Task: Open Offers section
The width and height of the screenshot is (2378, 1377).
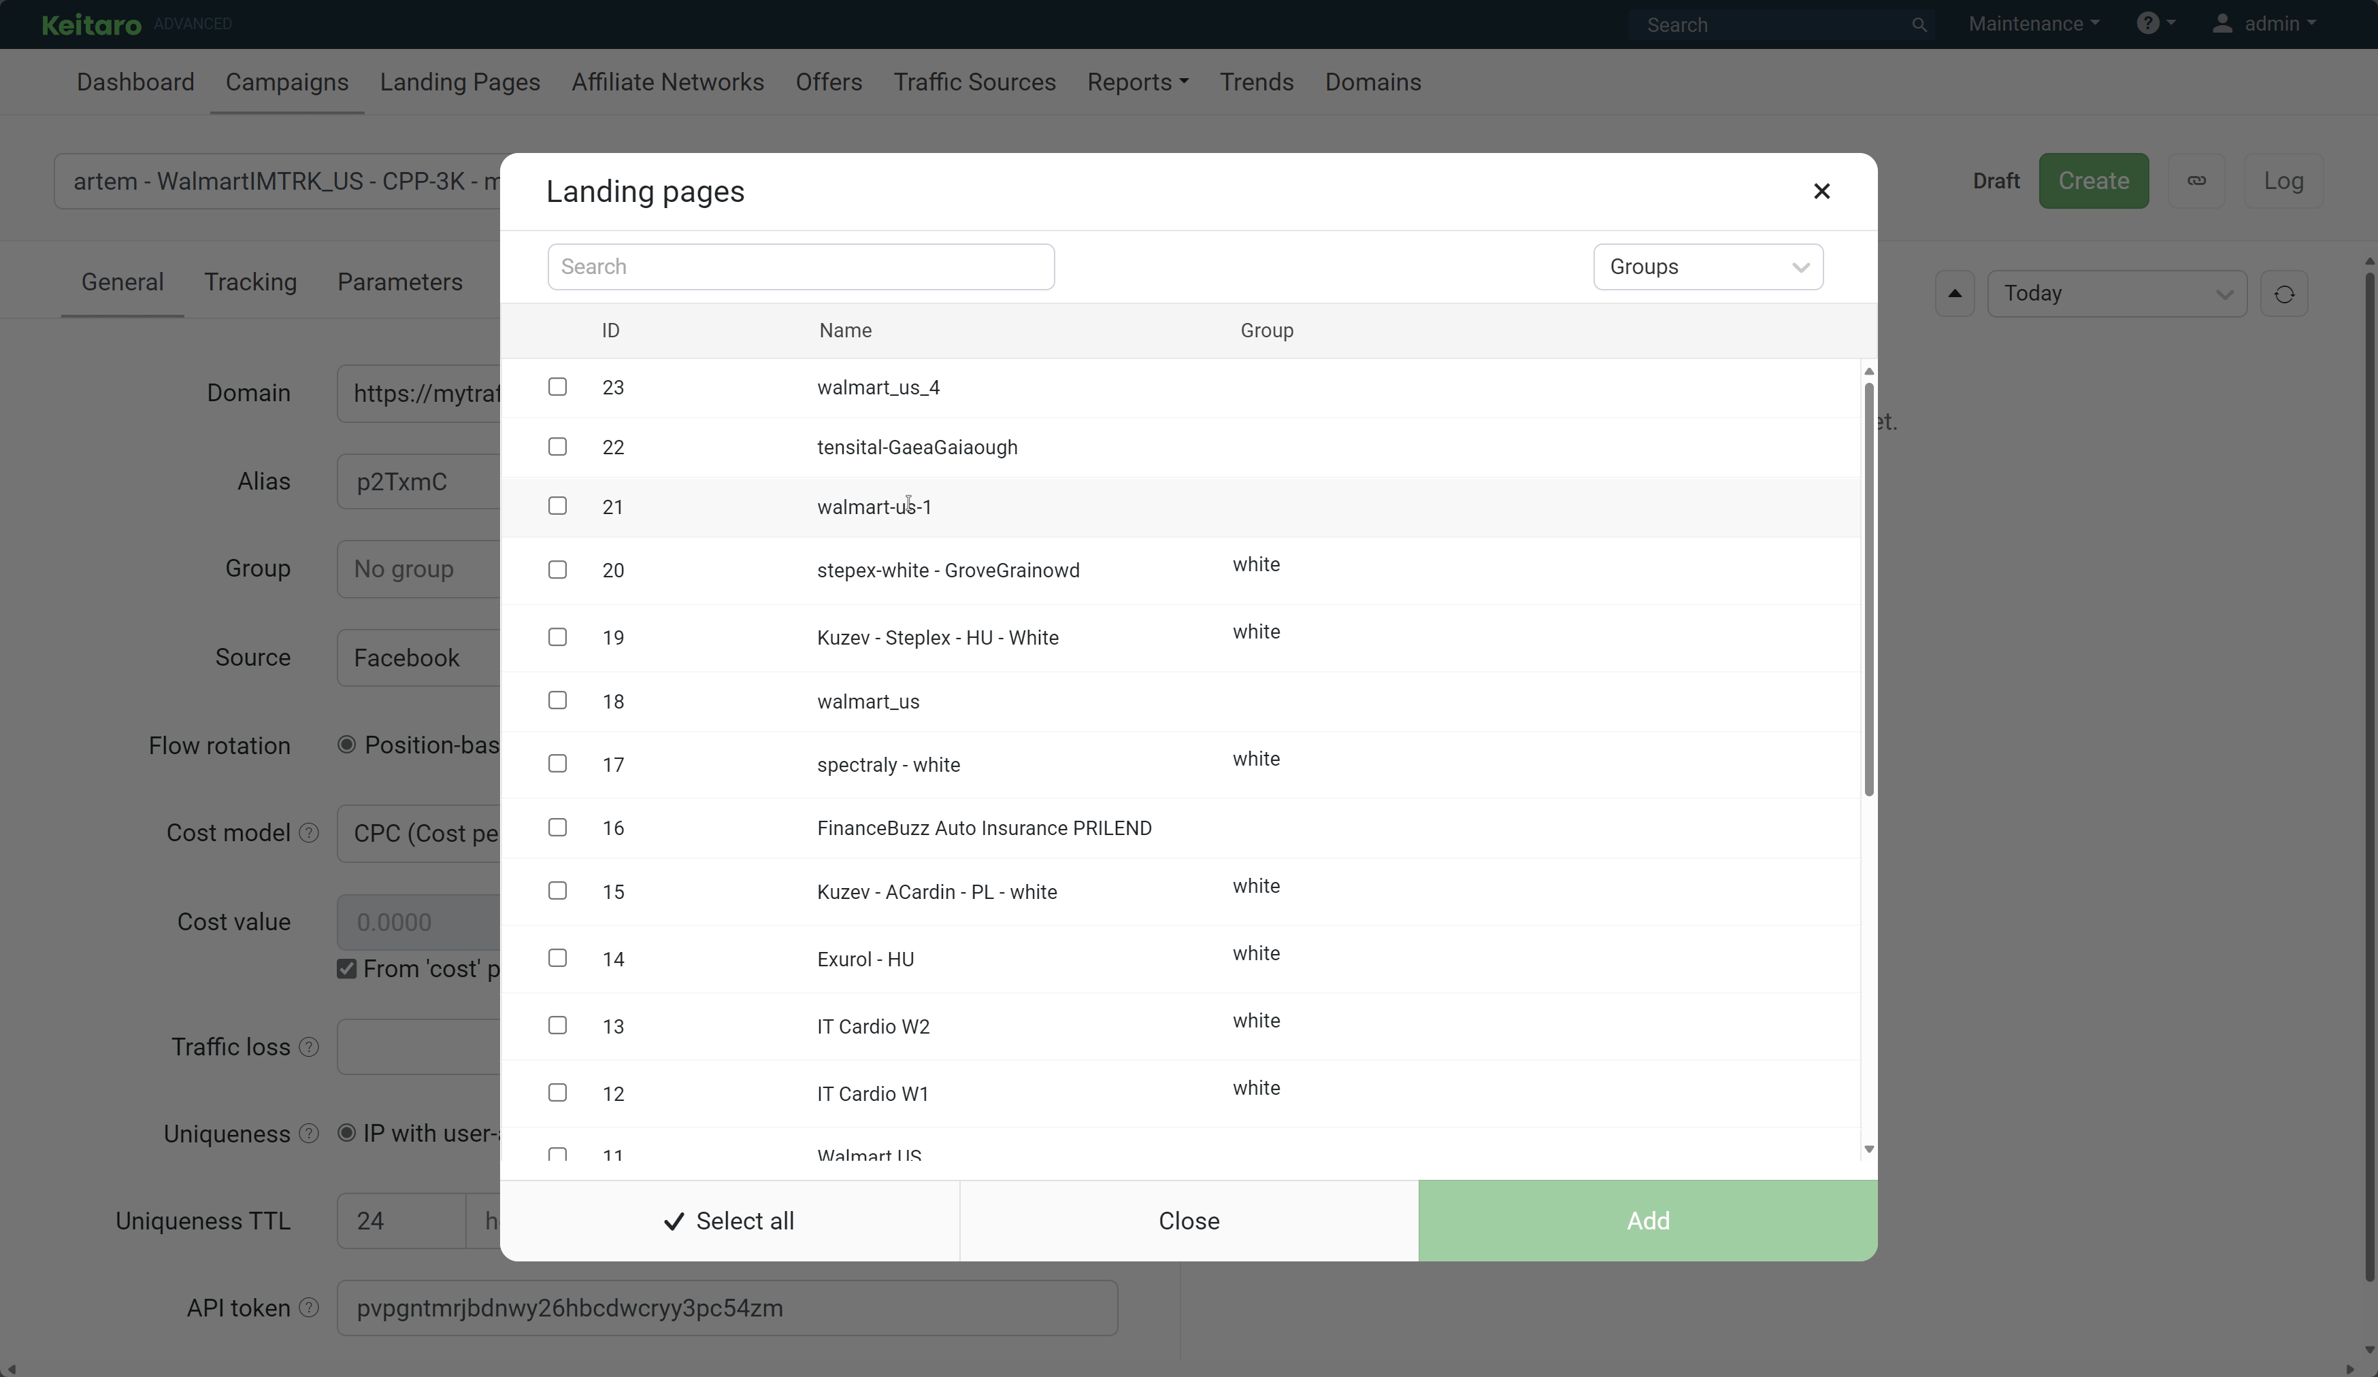Action: click(829, 82)
